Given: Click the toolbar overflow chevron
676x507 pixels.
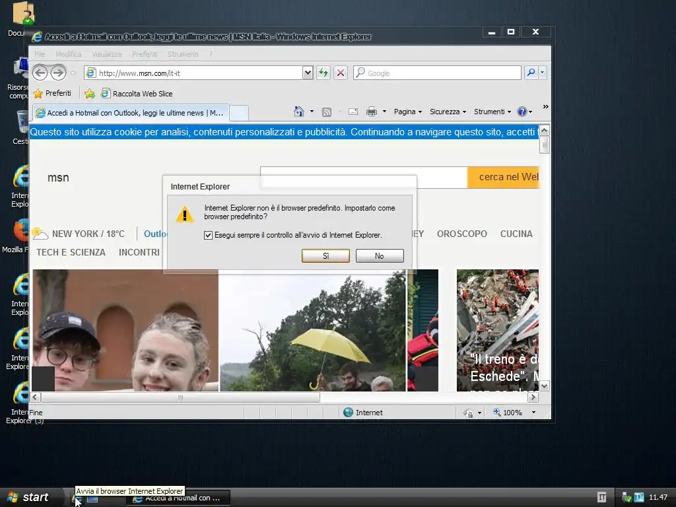Looking at the screenshot, I should (x=546, y=106).
